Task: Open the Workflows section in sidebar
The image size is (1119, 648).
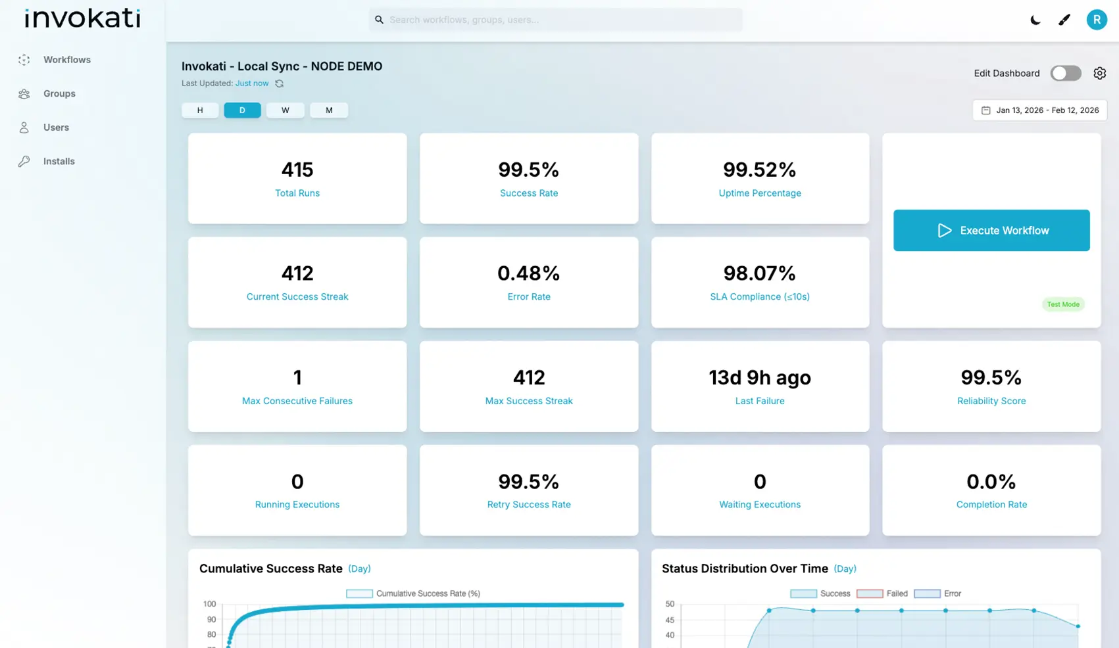Action: click(66, 59)
